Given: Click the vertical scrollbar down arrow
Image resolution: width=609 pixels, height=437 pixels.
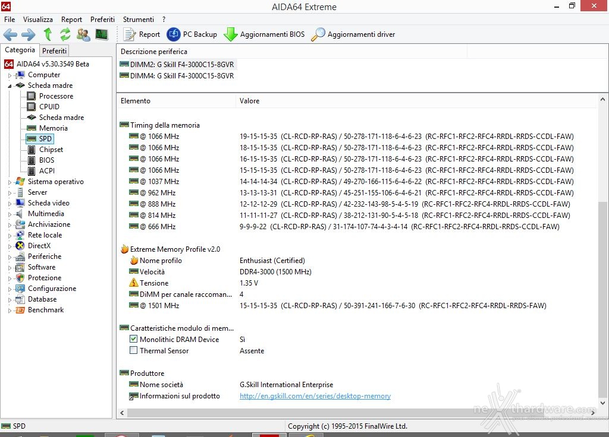Looking at the screenshot, I should (602, 403).
